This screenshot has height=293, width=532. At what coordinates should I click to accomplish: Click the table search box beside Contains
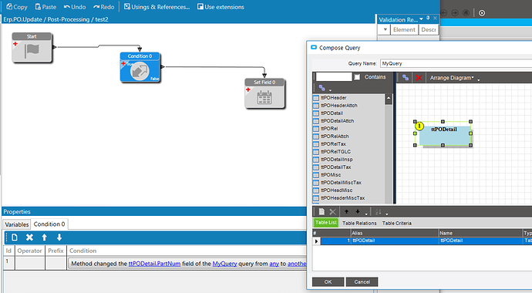334,77
